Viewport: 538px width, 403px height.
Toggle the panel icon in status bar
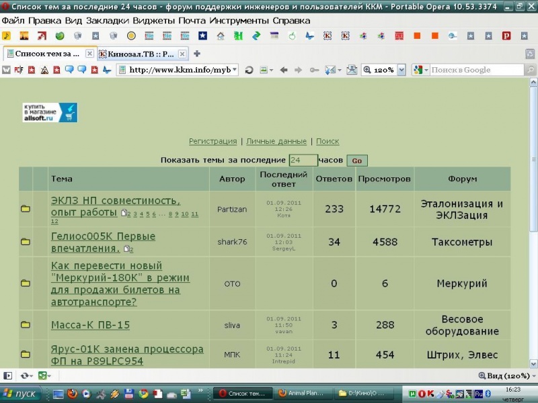tap(8, 376)
